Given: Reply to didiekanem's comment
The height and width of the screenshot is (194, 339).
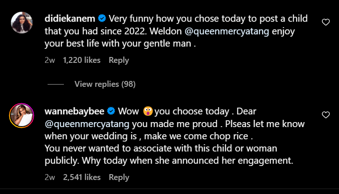Looking at the screenshot, I should (119, 60).
